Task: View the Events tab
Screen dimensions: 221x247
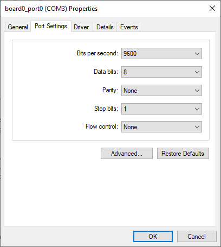Action: (x=129, y=27)
